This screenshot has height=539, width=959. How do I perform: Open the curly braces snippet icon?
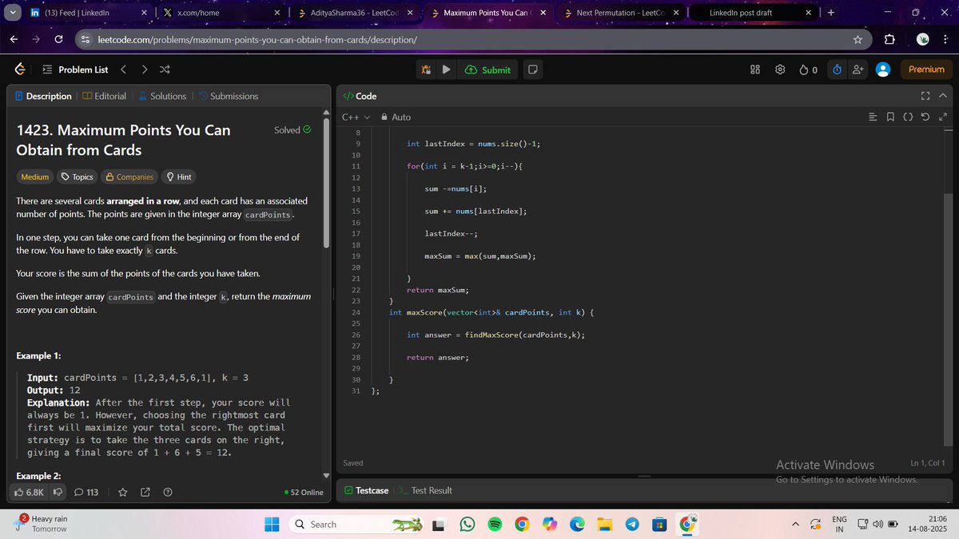(x=908, y=117)
